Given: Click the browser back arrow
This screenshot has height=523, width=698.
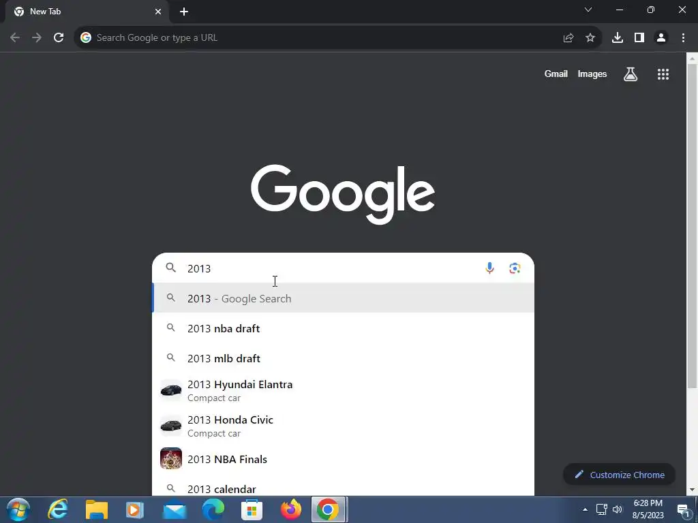Looking at the screenshot, I should [15, 38].
